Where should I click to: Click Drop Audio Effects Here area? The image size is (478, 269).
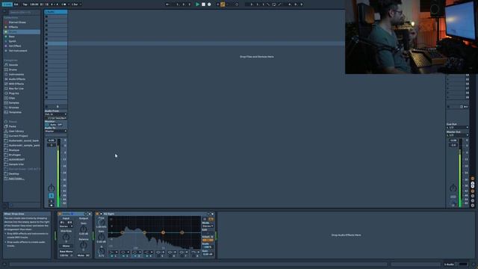coord(346,235)
